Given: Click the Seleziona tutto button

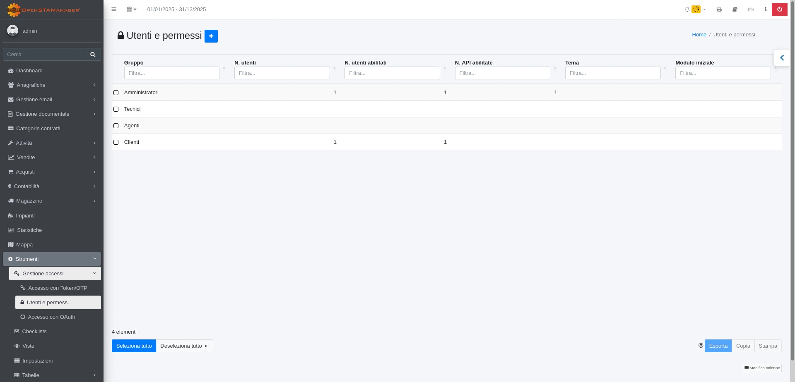Looking at the screenshot, I should pos(134,346).
